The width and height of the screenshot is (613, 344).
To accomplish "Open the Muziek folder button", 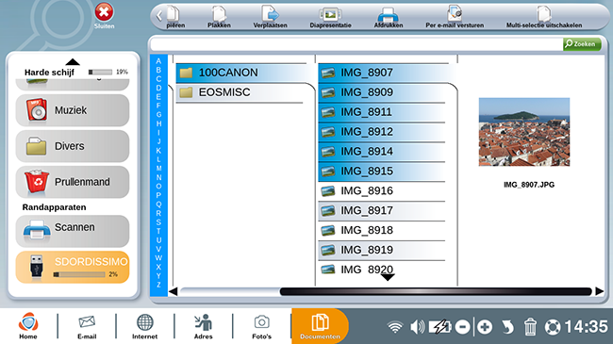I will click(73, 110).
